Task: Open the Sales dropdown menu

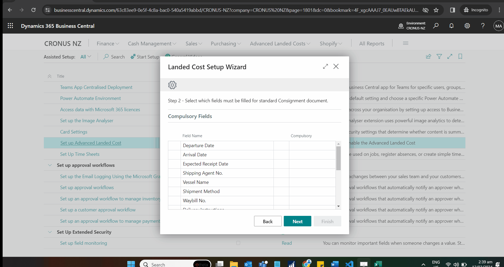Action: click(x=194, y=44)
